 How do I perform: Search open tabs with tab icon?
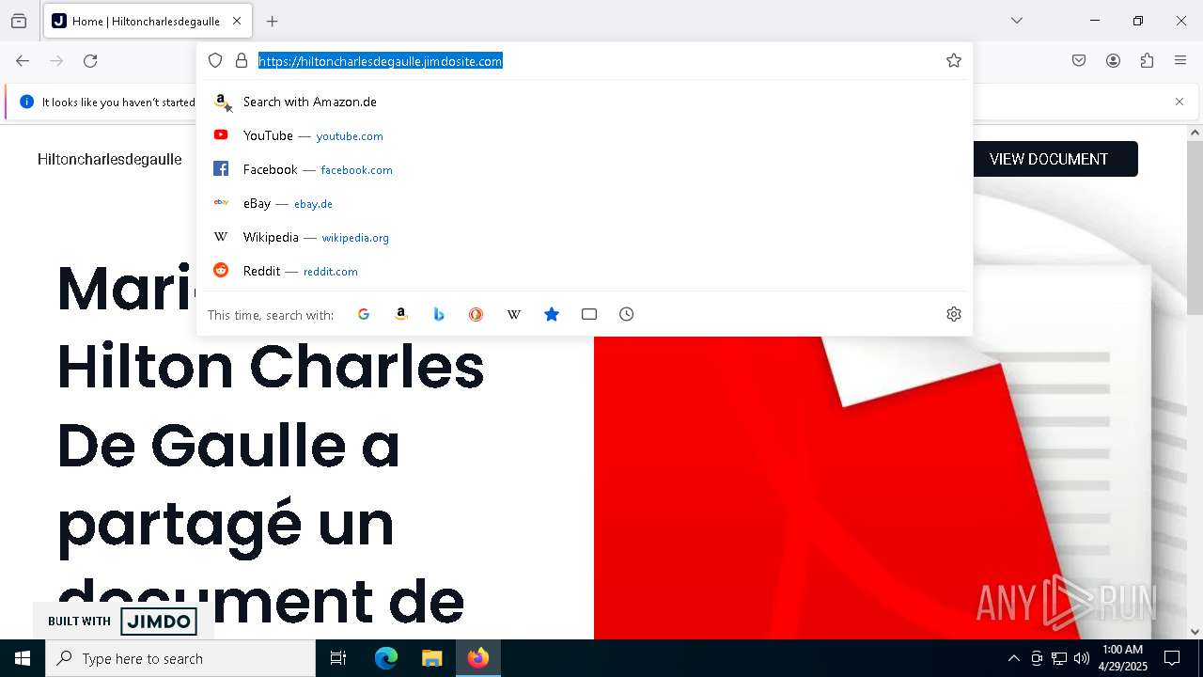589,314
